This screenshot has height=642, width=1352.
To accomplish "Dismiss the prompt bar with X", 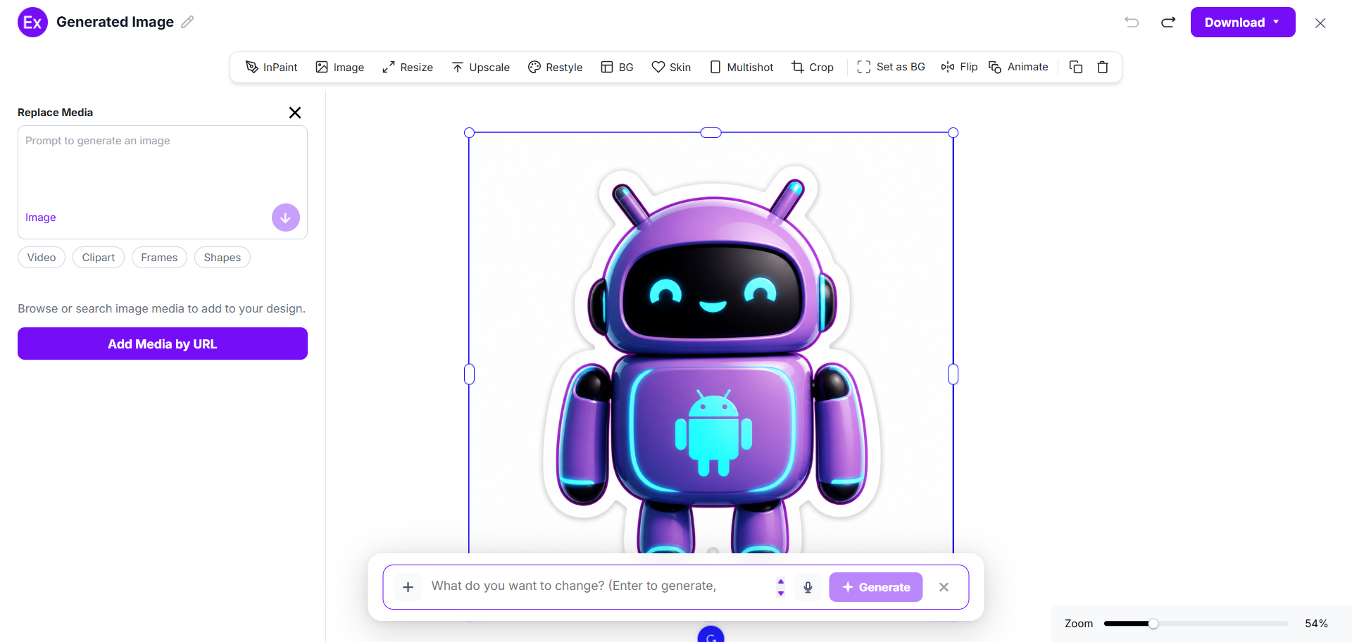I will (944, 587).
